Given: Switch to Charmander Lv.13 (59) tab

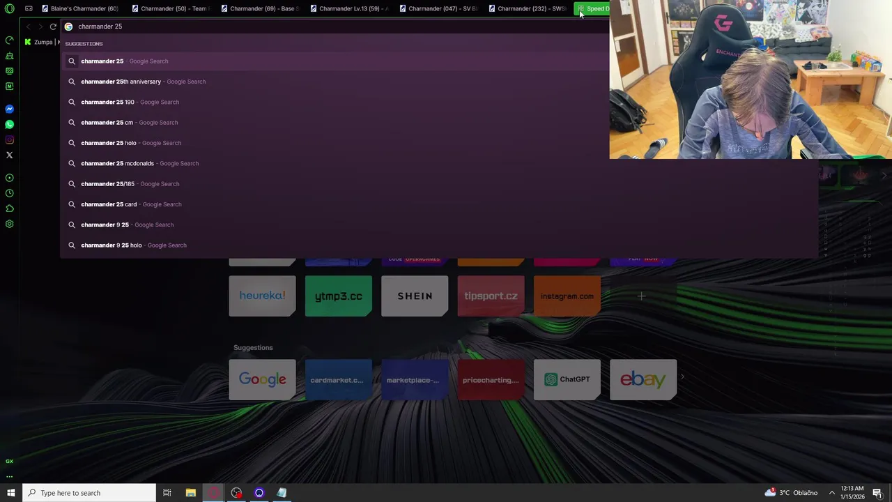Looking at the screenshot, I should [x=348, y=9].
